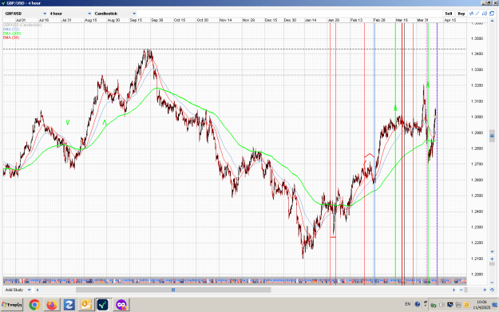The width and height of the screenshot is (499, 312).
Task: Open the purple mask app in taskbar
Action: point(121,305)
